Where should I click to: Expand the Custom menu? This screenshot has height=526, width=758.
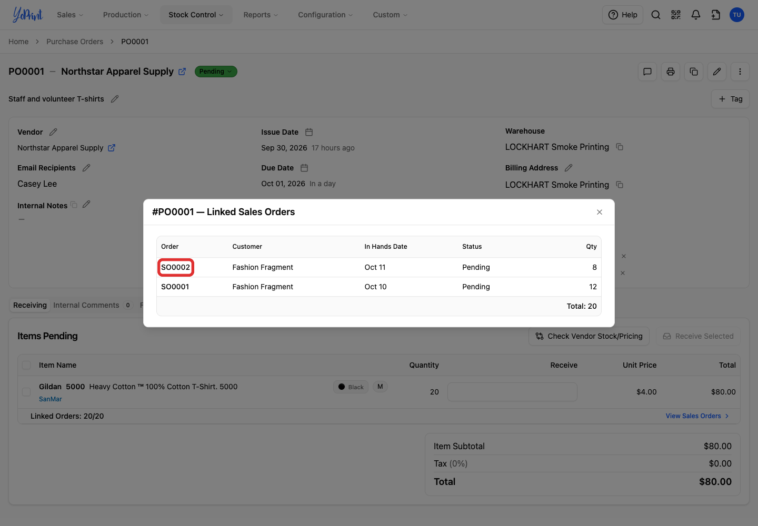(x=390, y=15)
